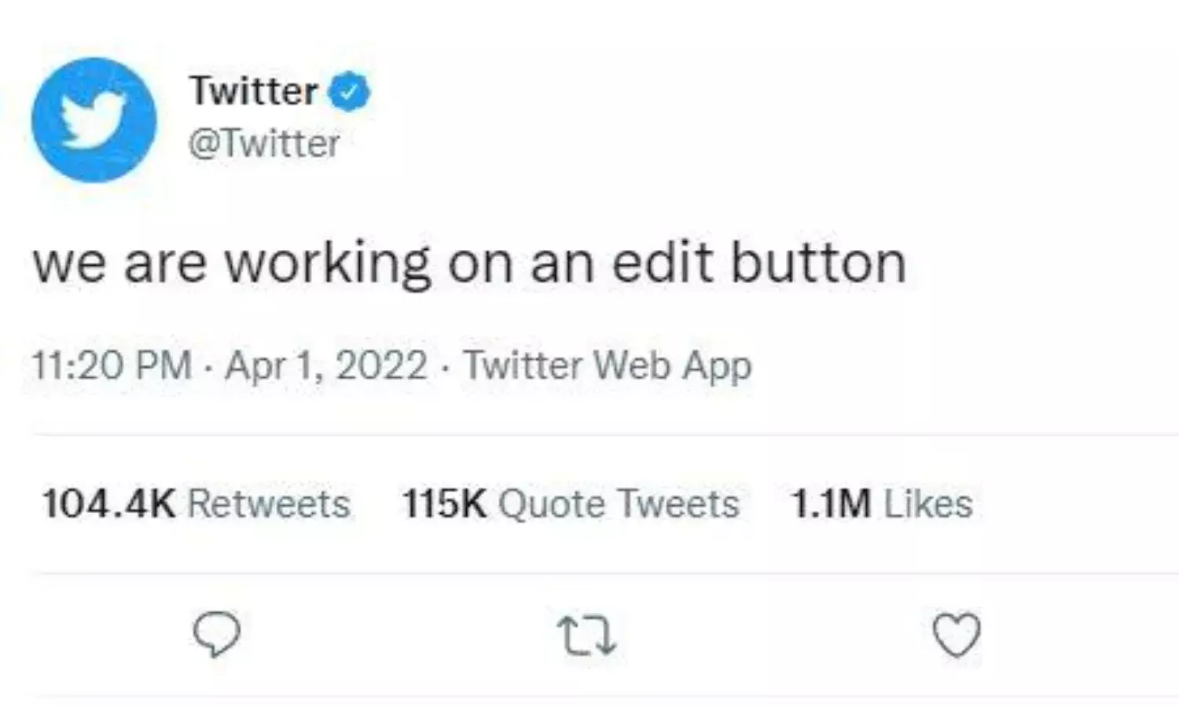Screen dimensions: 1179x708
Task: Retweet using the arrows icon
Action: click(x=586, y=635)
